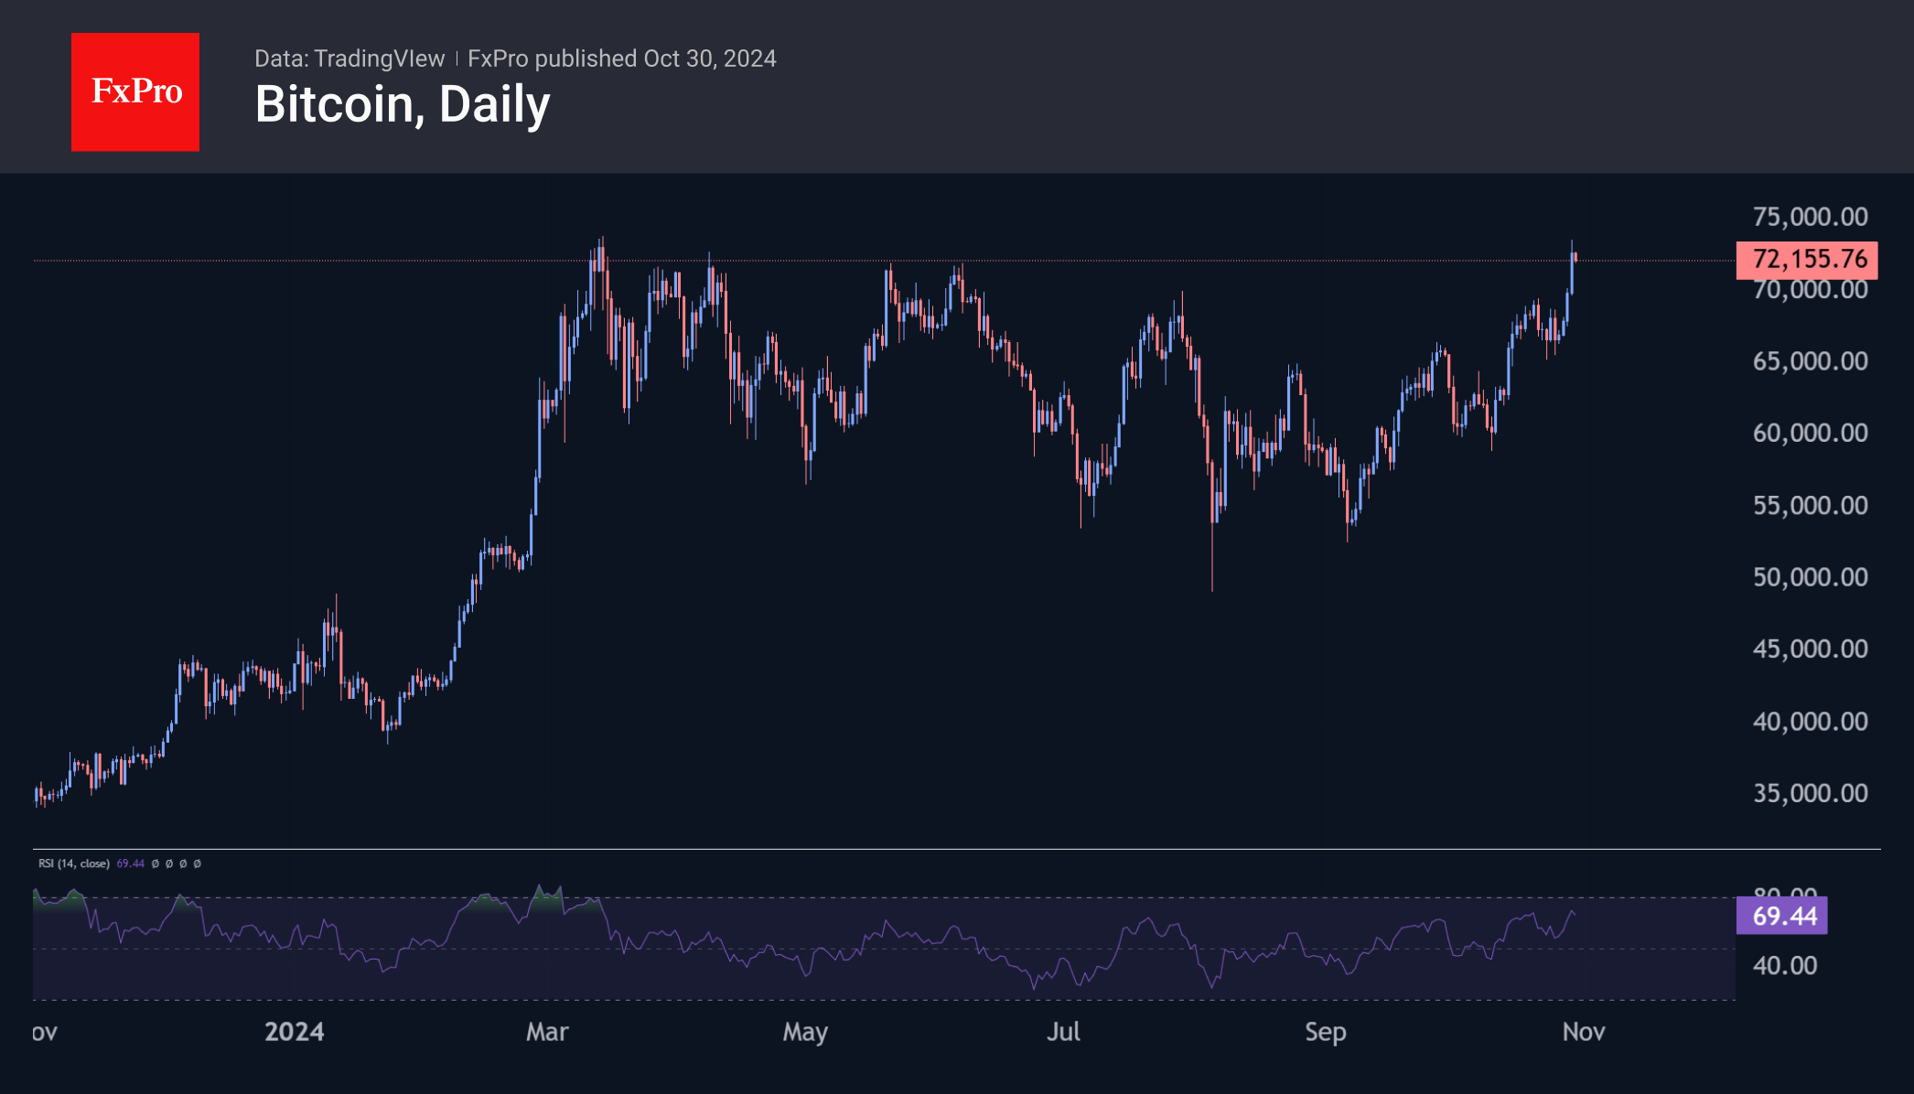The image size is (1914, 1094).
Task: Select the Jul label on time axis
Action: click(1063, 1032)
